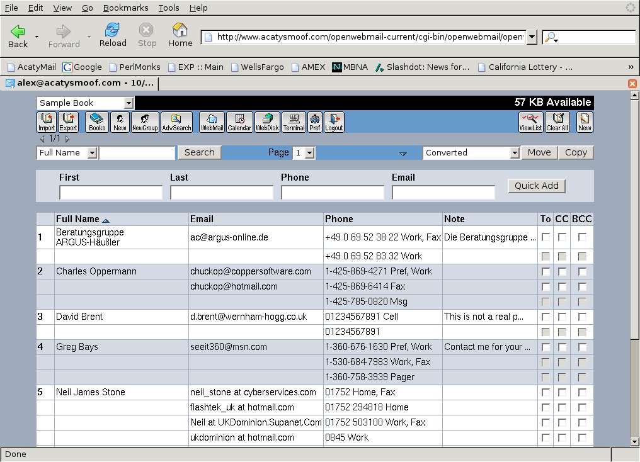Close the tab with the orange X

pyautogui.click(x=632, y=84)
